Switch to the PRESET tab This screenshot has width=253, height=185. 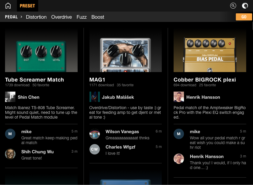click(x=27, y=6)
